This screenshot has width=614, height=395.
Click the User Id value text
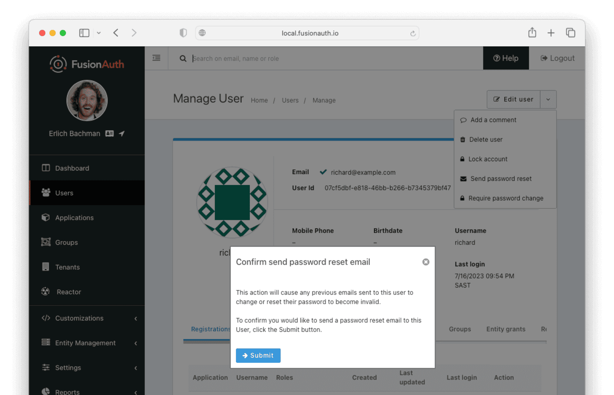(x=388, y=188)
